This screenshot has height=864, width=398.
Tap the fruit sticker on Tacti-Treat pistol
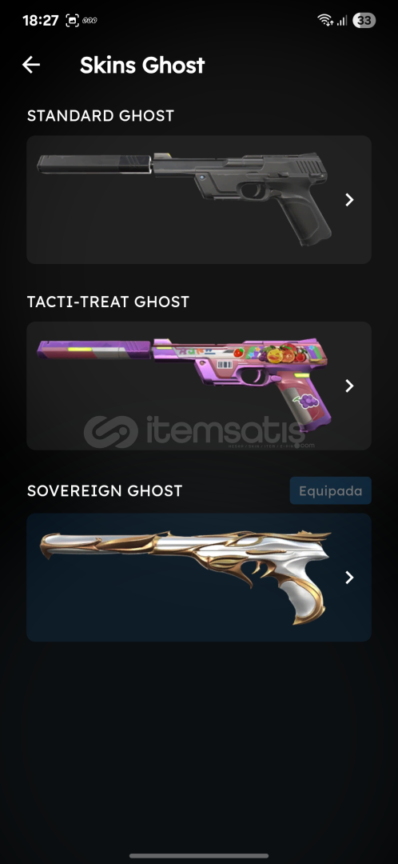[282, 354]
